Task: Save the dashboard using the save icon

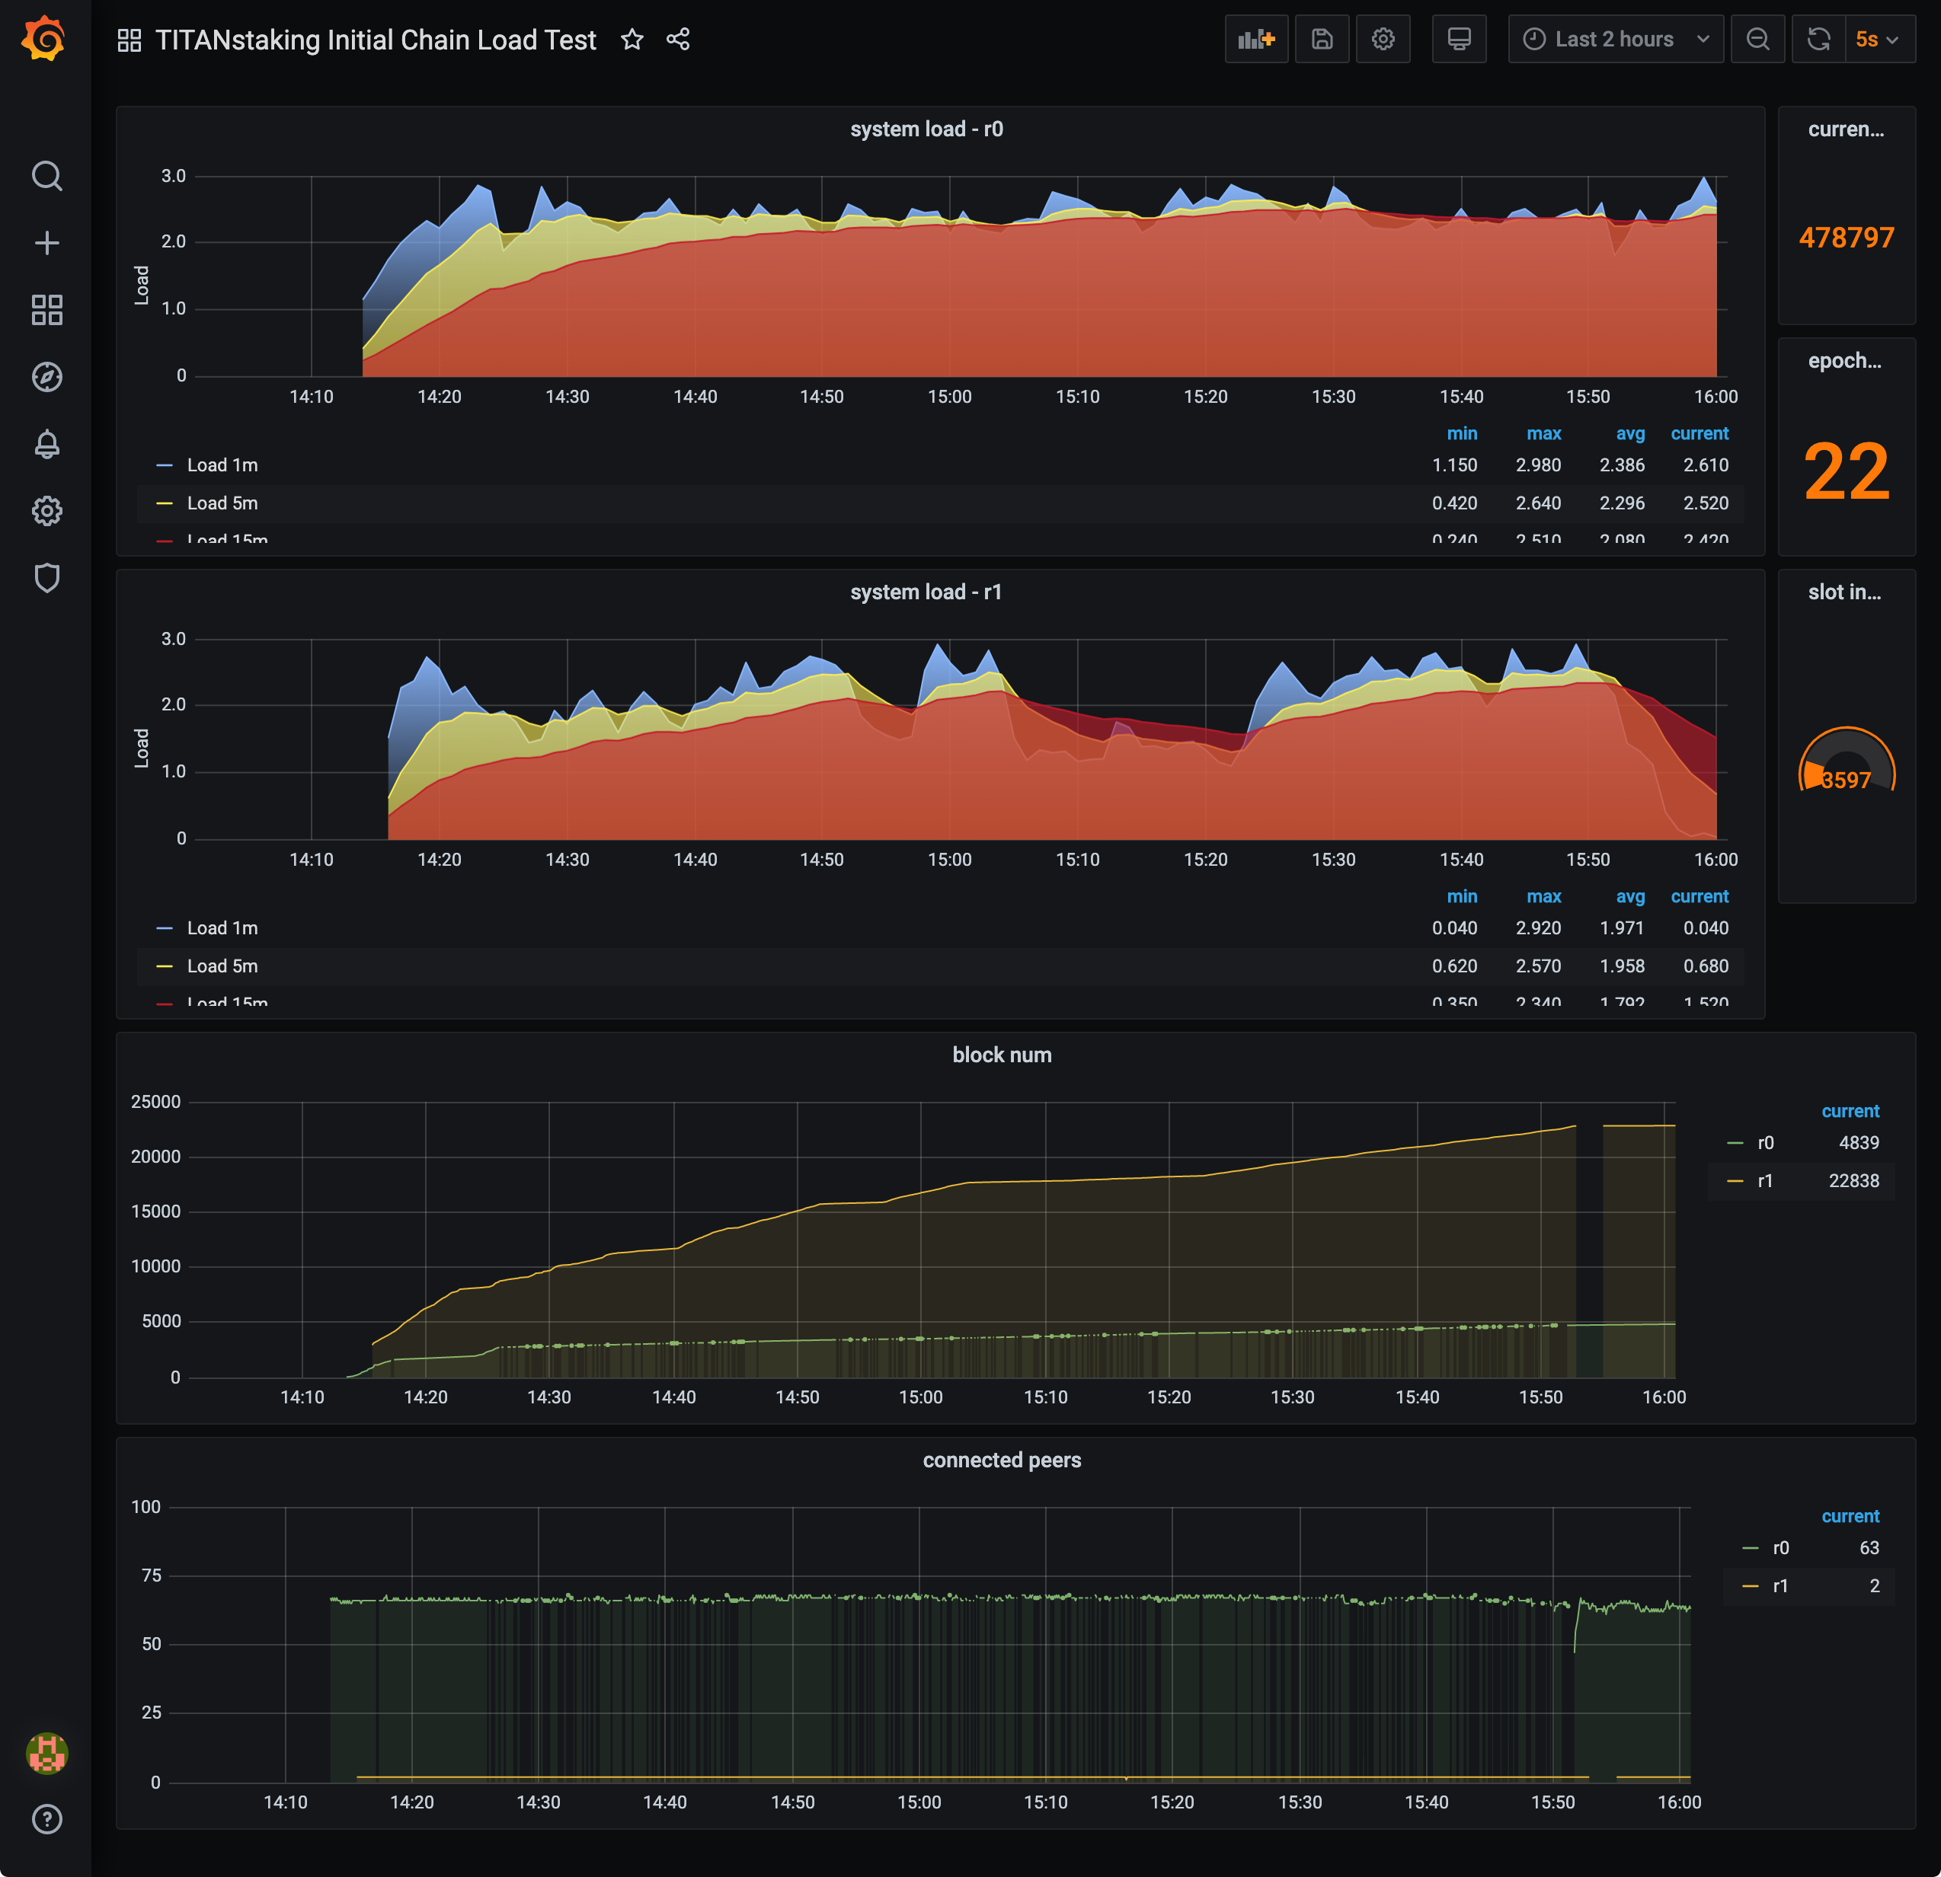Action: coord(1321,39)
